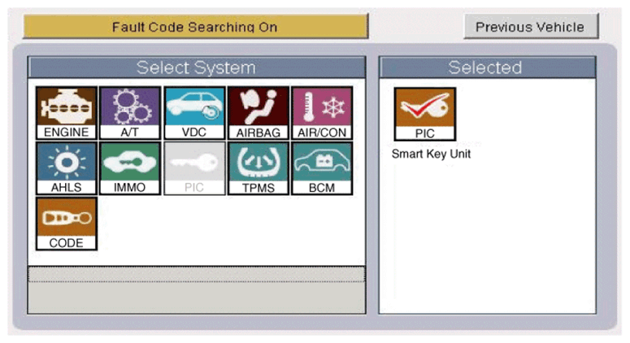Click empty space in the Selected list
Image resolution: width=630 pixels, height=343 pixels.
click(x=504, y=236)
